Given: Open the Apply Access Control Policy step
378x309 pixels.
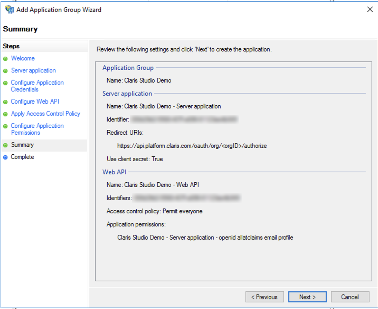Looking at the screenshot, I should pyautogui.click(x=45, y=114).
